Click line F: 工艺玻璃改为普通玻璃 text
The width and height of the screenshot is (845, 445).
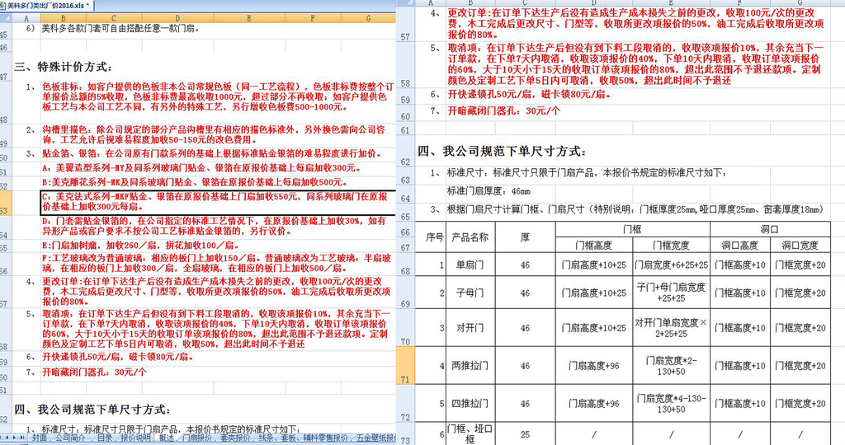(x=217, y=263)
